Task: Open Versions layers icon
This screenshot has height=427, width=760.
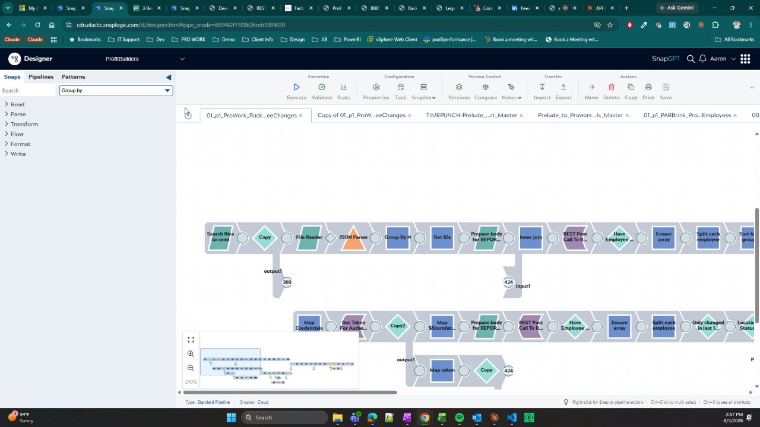Action: coord(459,87)
